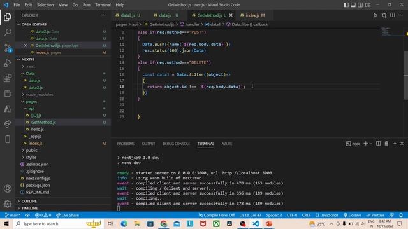Close GetMethod.js in Open Editors list
Screen dimensions: 408x229
[x=25, y=45]
